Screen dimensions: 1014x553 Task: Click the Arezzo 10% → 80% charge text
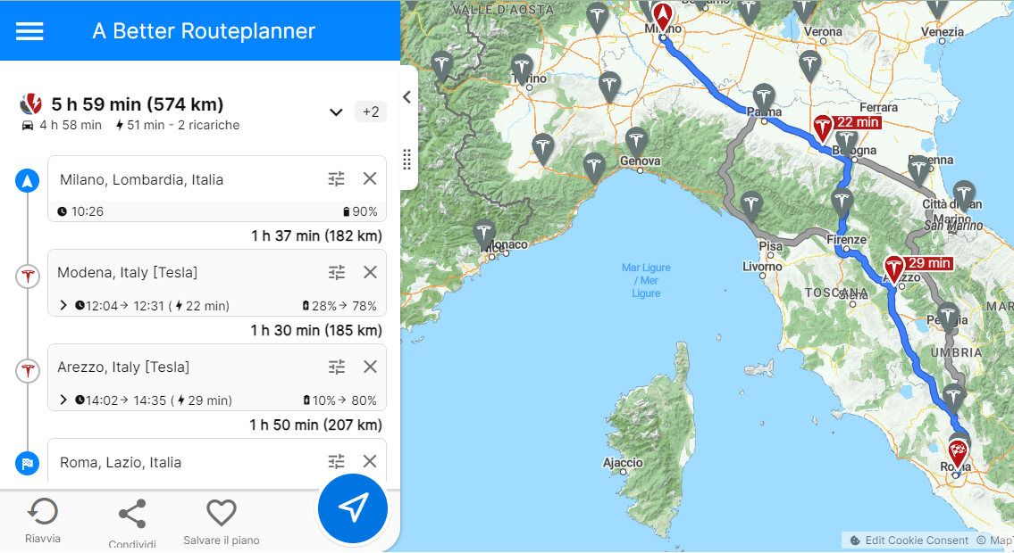tap(340, 400)
